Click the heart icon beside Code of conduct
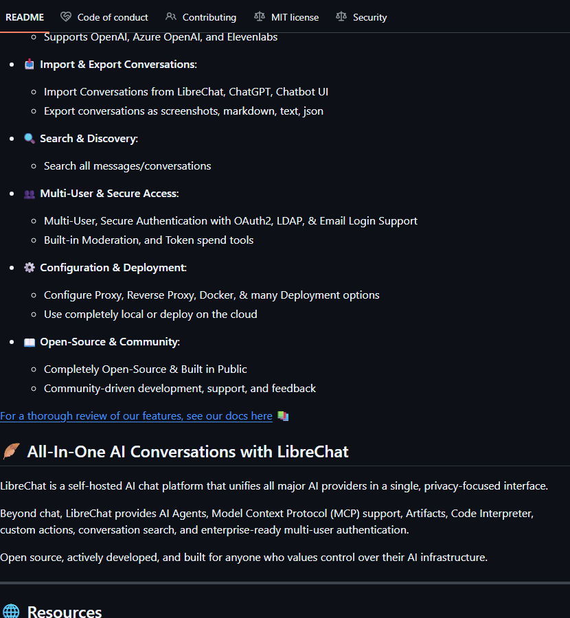The width and height of the screenshot is (570, 618). [x=65, y=16]
